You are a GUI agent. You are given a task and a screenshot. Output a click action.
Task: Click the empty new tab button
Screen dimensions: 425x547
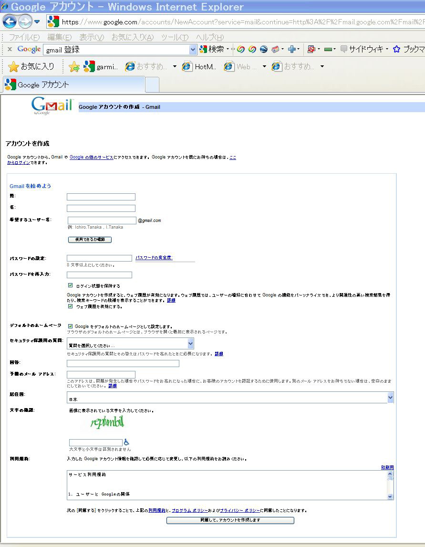(152, 85)
